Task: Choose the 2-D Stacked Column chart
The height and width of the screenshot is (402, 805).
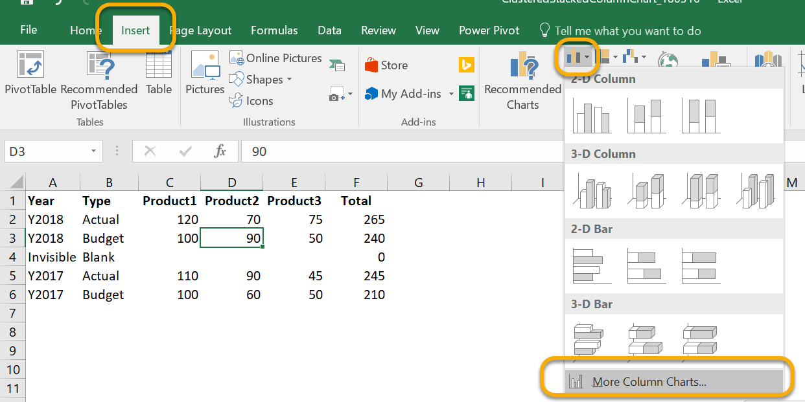Action: (647, 116)
